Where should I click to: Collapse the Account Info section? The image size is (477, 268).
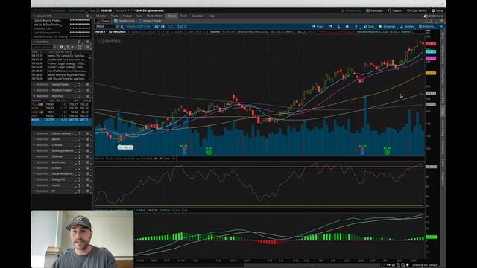click(x=34, y=16)
